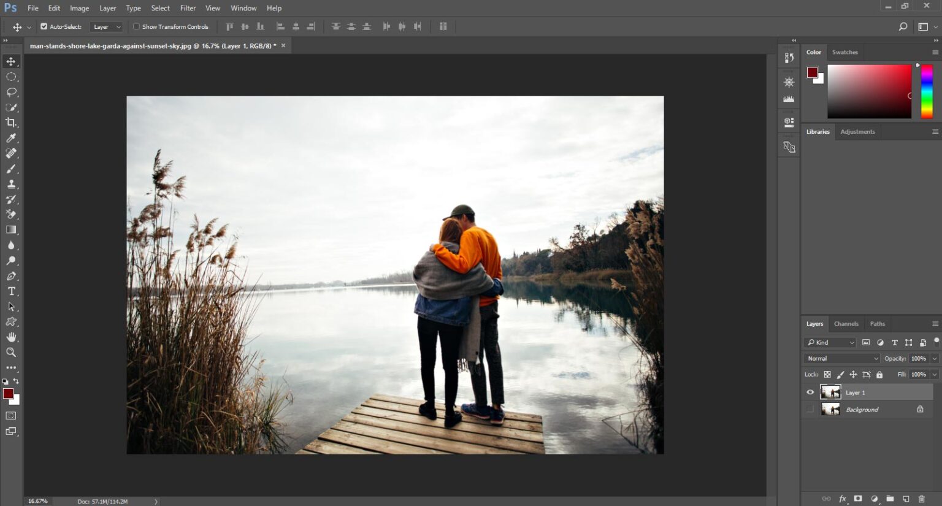Open the Add layer mask icon
Screen dimensions: 942x506
coord(859,499)
